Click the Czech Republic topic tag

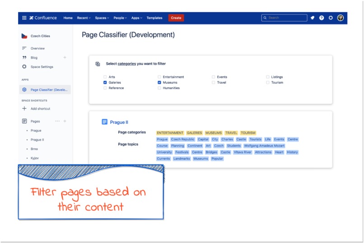coord(183,139)
